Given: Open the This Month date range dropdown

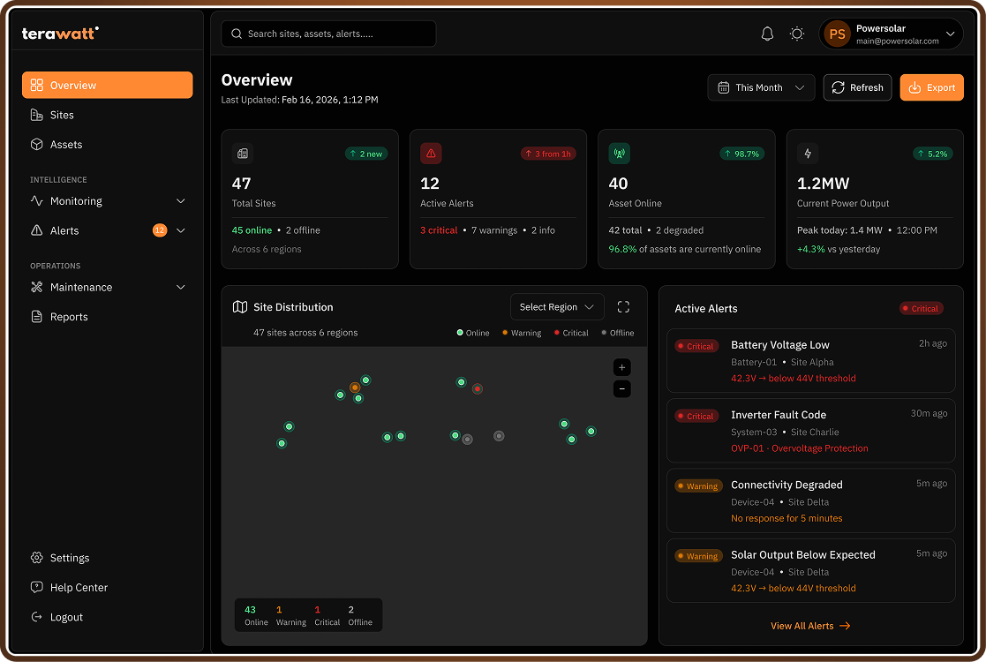Looking at the screenshot, I should pos(761,87).
